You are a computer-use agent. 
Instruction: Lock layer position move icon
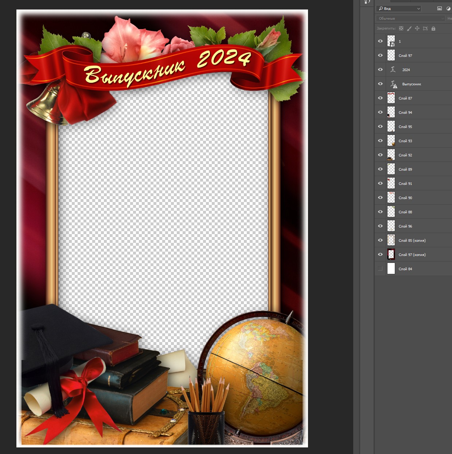(417, 28)
